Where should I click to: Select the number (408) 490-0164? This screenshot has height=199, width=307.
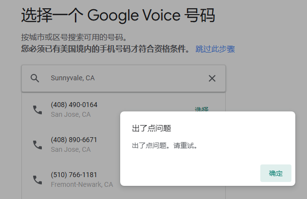[x=74, y=105]
